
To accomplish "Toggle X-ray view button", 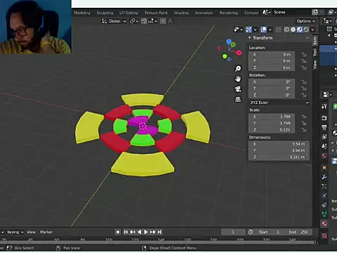I will tap(278, 30).
